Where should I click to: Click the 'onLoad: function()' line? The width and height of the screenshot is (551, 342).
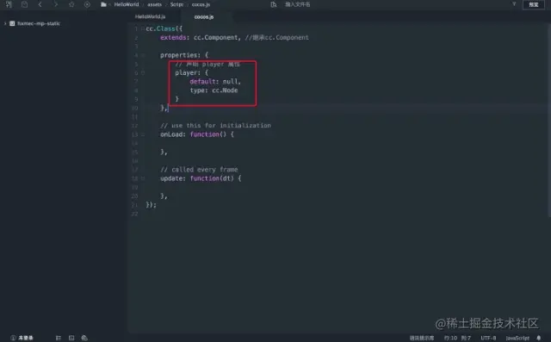pyautogui.click(x=197, y=134)
